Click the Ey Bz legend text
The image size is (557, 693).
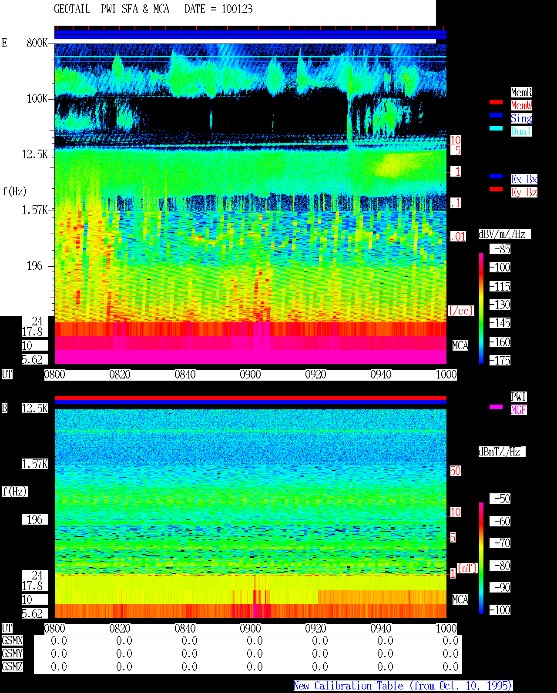[x=524, y=192]
